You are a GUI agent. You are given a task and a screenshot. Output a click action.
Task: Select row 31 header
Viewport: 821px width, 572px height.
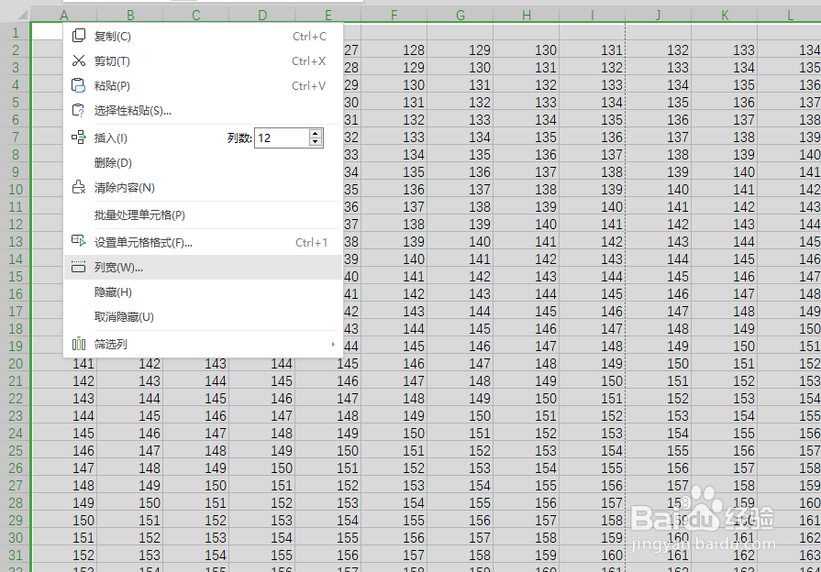[x=16, y=555]
